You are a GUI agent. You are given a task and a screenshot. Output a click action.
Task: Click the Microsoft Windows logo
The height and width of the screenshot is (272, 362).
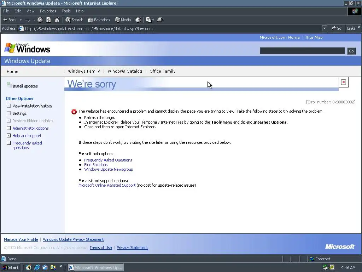(27, 48)
